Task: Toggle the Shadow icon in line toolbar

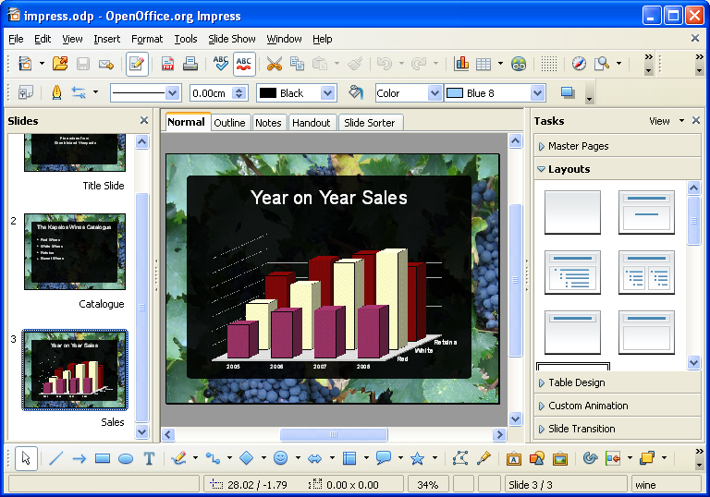Action: point(568,93)
